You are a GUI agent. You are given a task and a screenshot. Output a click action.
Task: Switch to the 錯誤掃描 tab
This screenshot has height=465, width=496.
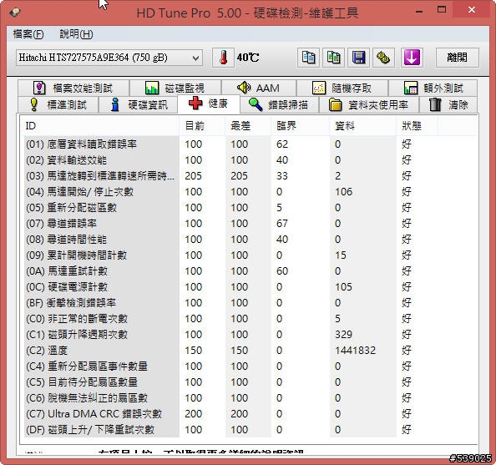pyautogui.click(x=279, y=104)
